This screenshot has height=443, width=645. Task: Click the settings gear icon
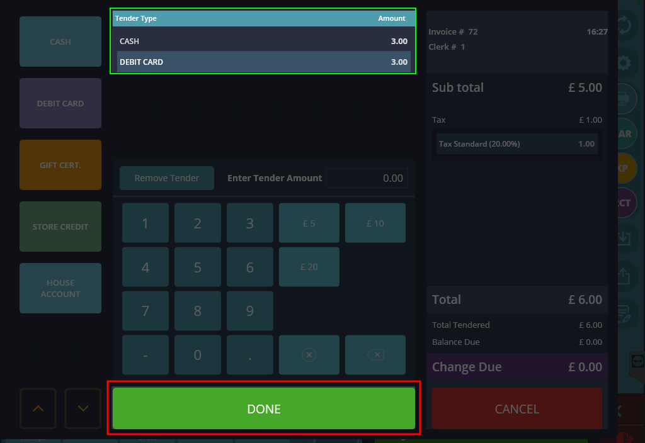(624, 63)
